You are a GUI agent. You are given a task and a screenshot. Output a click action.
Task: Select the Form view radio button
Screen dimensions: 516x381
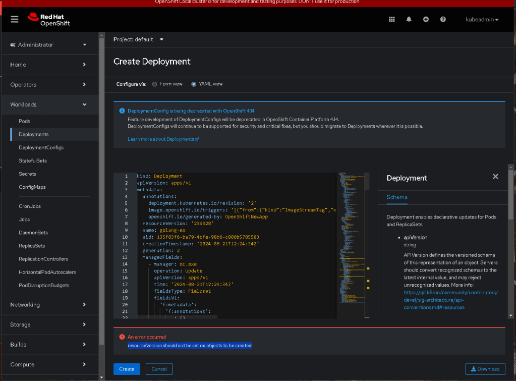155,84
